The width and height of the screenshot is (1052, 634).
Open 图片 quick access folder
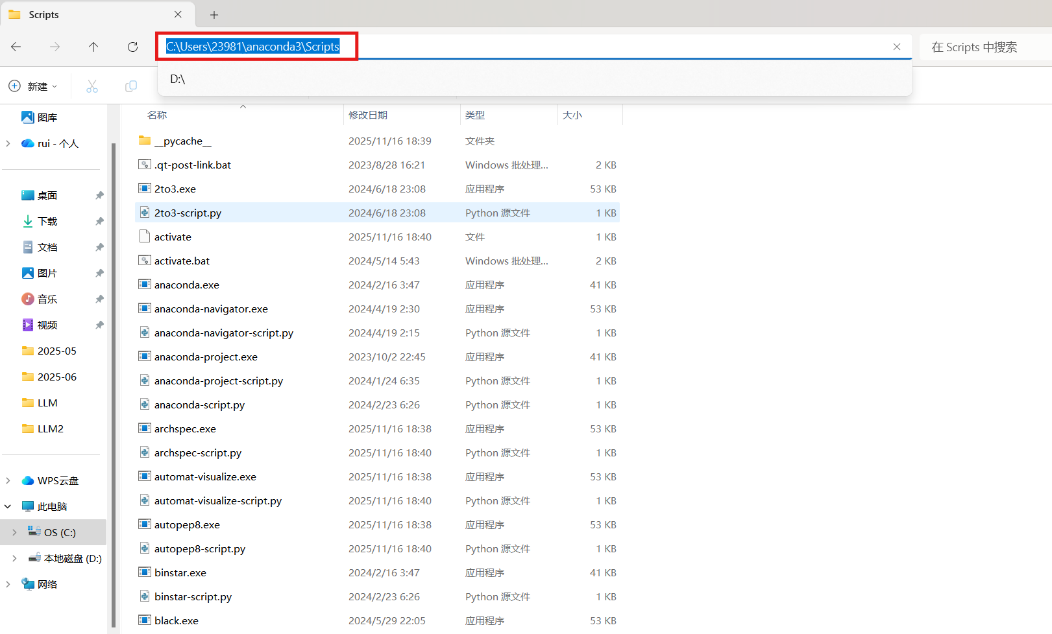pyautogui.click(x=47, y=273)
